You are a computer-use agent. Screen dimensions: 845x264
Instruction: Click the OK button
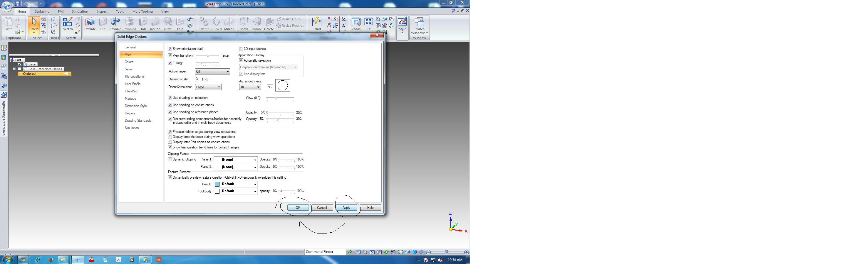[298, 208]
